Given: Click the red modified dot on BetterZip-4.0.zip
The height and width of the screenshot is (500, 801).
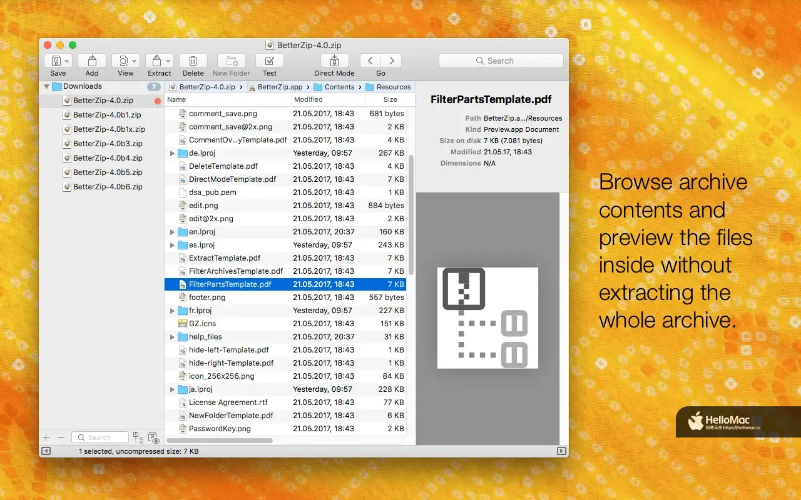Looking at the screenshot, I should [x=158, y=101].
